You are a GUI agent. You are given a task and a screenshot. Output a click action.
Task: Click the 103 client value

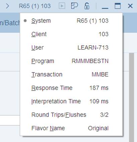pyautogui.click(x=104, y=34)
